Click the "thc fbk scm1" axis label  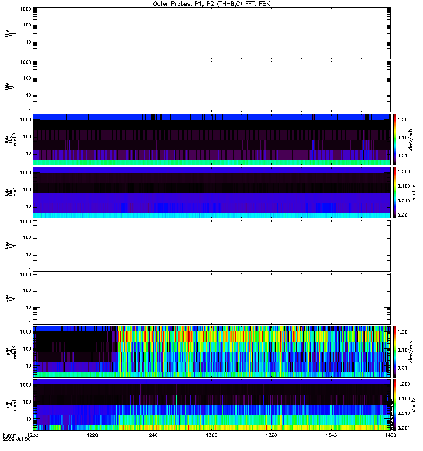click(10, 405)
